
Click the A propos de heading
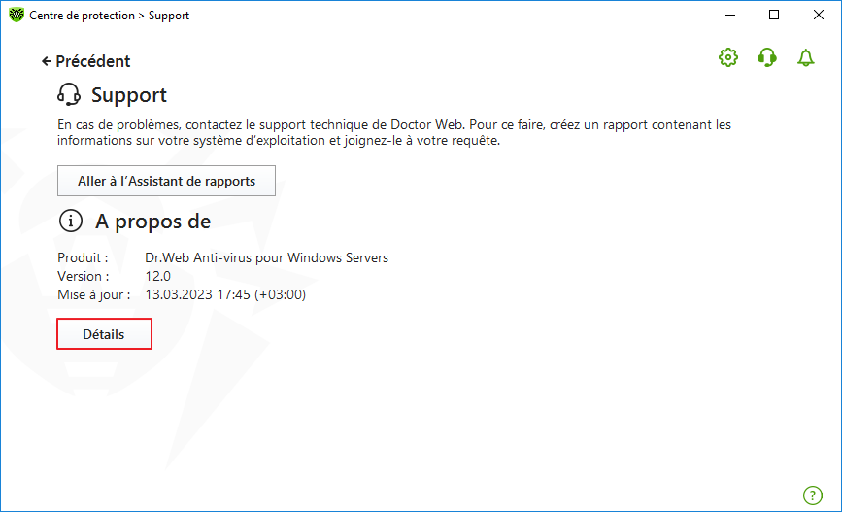[153, 222]
